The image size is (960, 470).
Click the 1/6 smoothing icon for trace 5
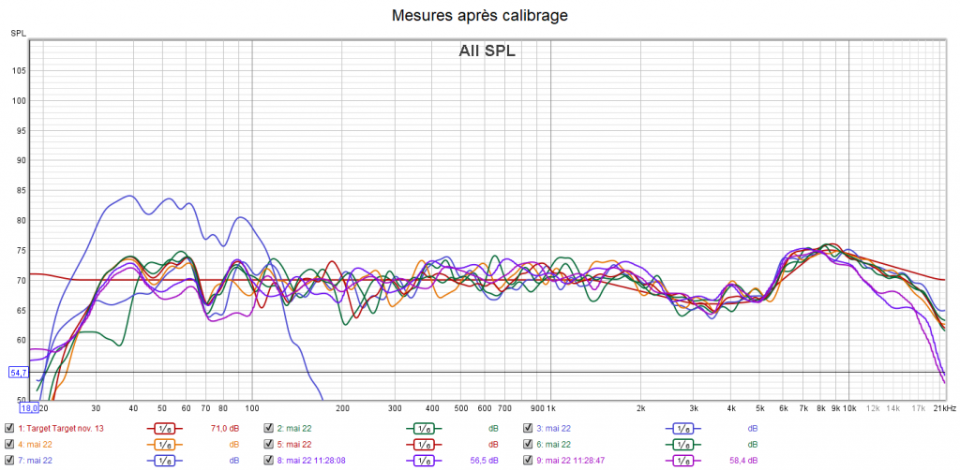423,444
